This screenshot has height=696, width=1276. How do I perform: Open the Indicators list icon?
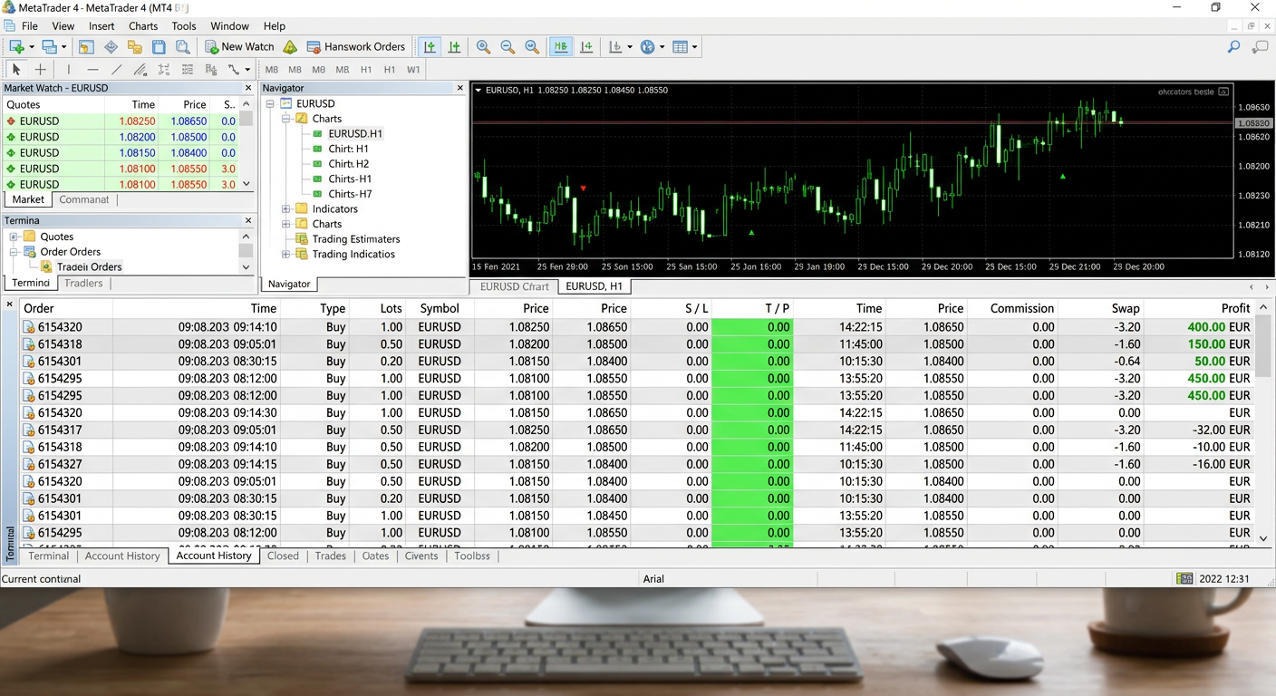click(x=616, y=47)
